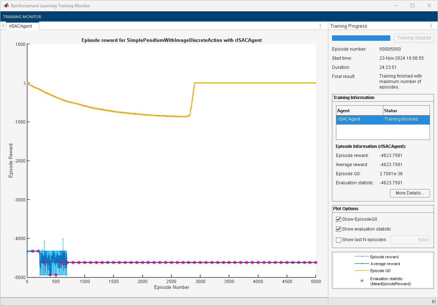Click the Episode Q0 yellow legend line
Screen dimensions: 438x306
coord(361,271)
